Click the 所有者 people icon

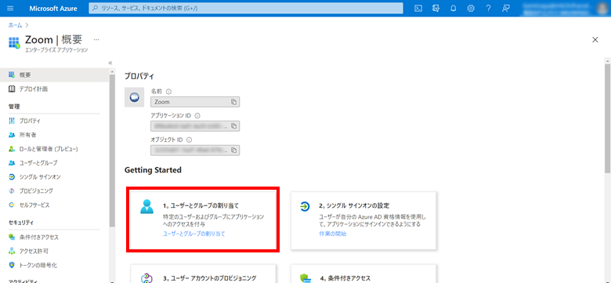[x=12, y=135]
